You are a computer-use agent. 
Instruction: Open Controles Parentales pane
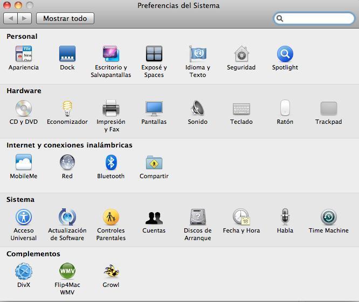click(x=111, y=217)
